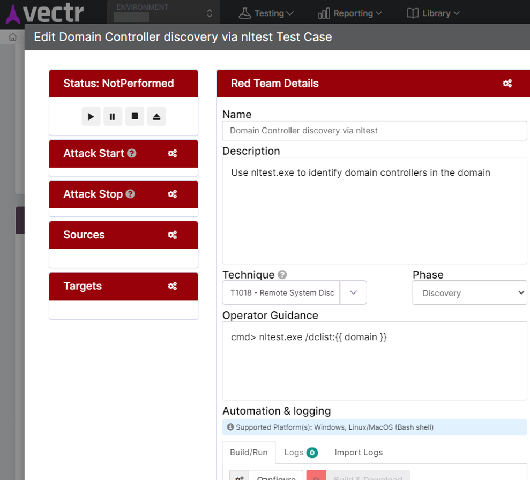
Task: Pause the test case
Action: tap(113, 117)
